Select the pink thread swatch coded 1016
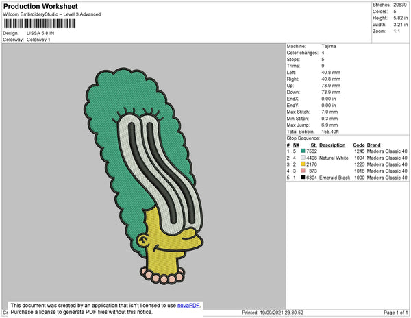 (x=303, y=171)
